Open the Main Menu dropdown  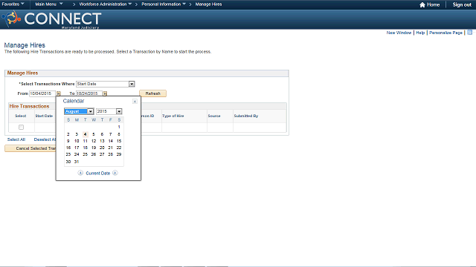coord(49,4)
